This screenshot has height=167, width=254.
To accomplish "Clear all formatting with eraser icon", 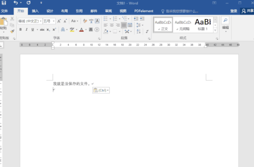I will click(x=85, y=21).
